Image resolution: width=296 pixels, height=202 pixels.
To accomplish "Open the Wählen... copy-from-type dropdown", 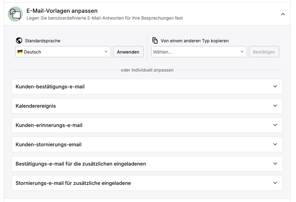I will pos(199,52).
